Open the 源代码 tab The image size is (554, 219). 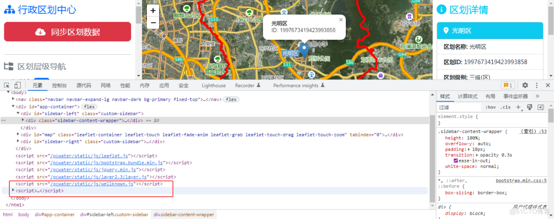tap(84, 86)
